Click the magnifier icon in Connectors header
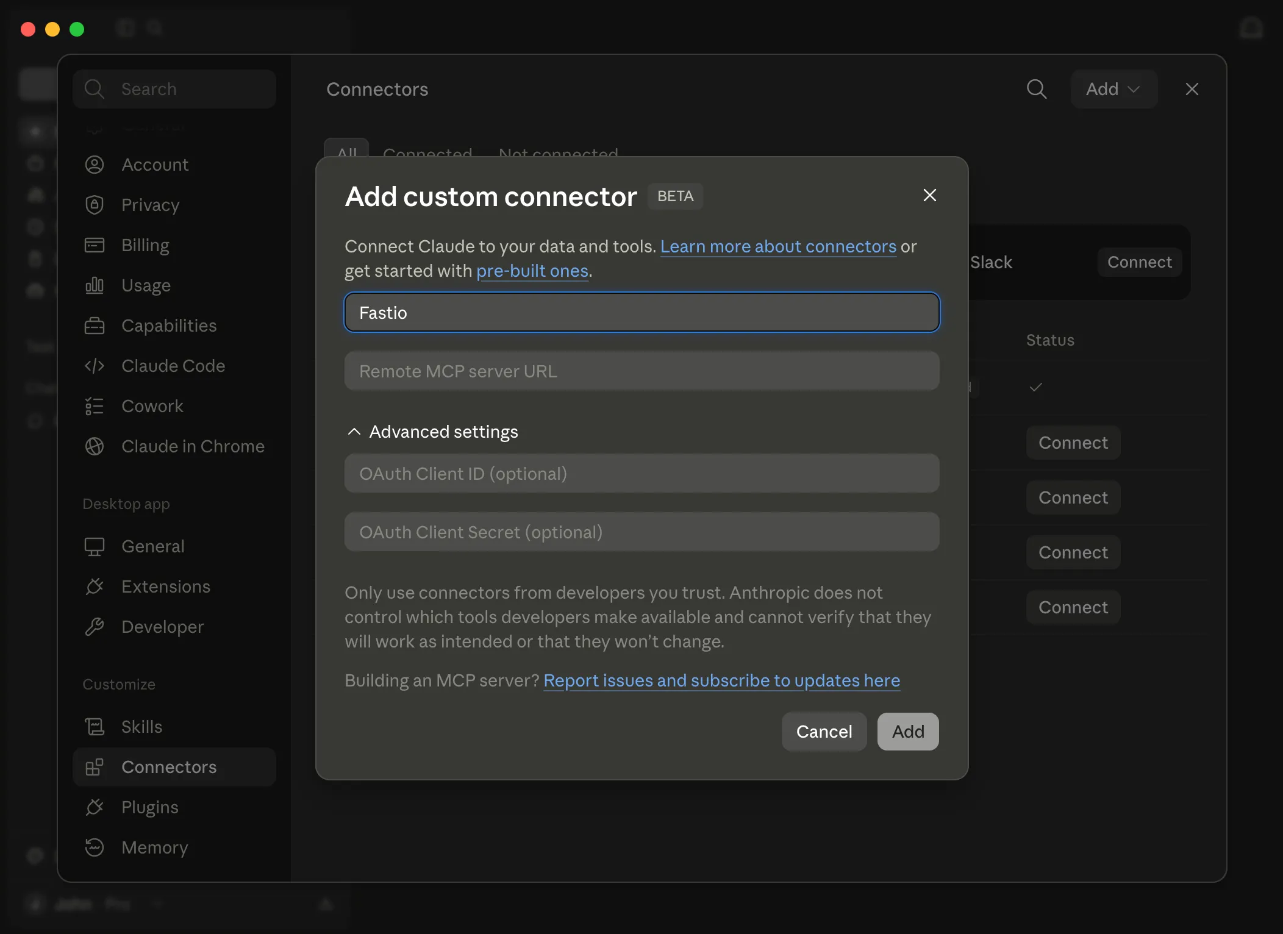The image size is (1283, 934). click(x=1037, y=89)
